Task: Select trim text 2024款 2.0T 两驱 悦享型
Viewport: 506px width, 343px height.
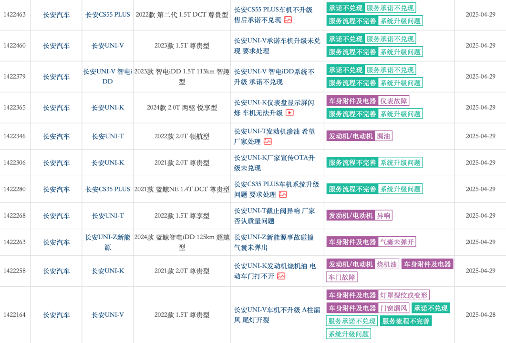Action: [x=182, y=108]
